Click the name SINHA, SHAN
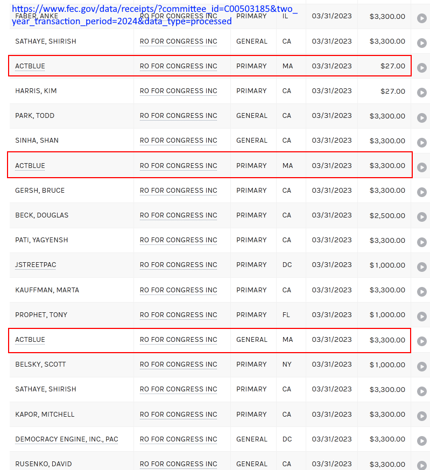The width and height of the screenshot is (430, 470). click(37, 141)
